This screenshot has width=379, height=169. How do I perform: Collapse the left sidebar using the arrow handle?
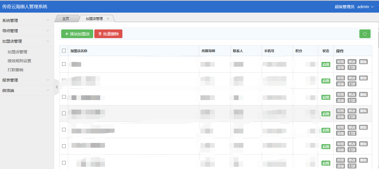pyautogui.click(x=56, y=87)
